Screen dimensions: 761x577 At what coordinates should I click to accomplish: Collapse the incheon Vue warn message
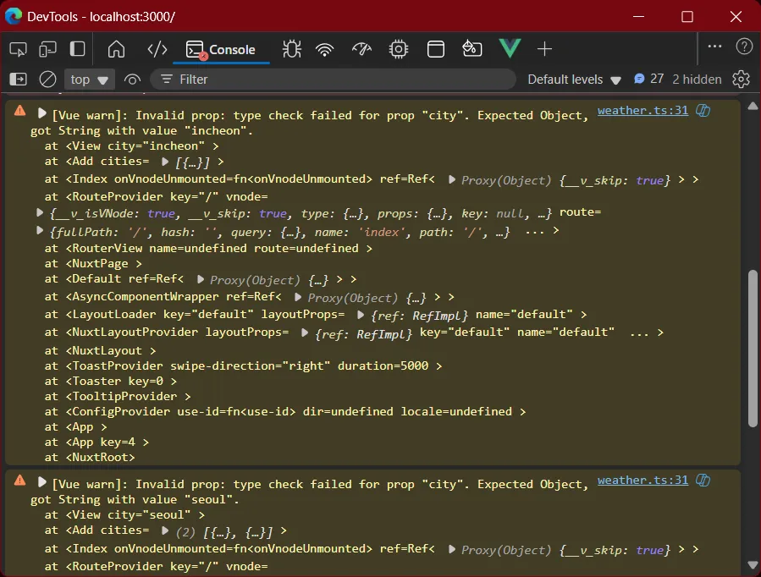tap(41, 113)
